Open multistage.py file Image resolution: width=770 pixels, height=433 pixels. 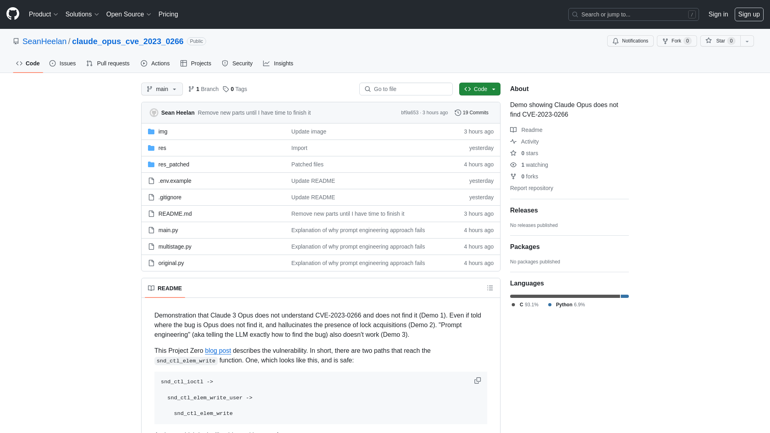tap(175, 247)
